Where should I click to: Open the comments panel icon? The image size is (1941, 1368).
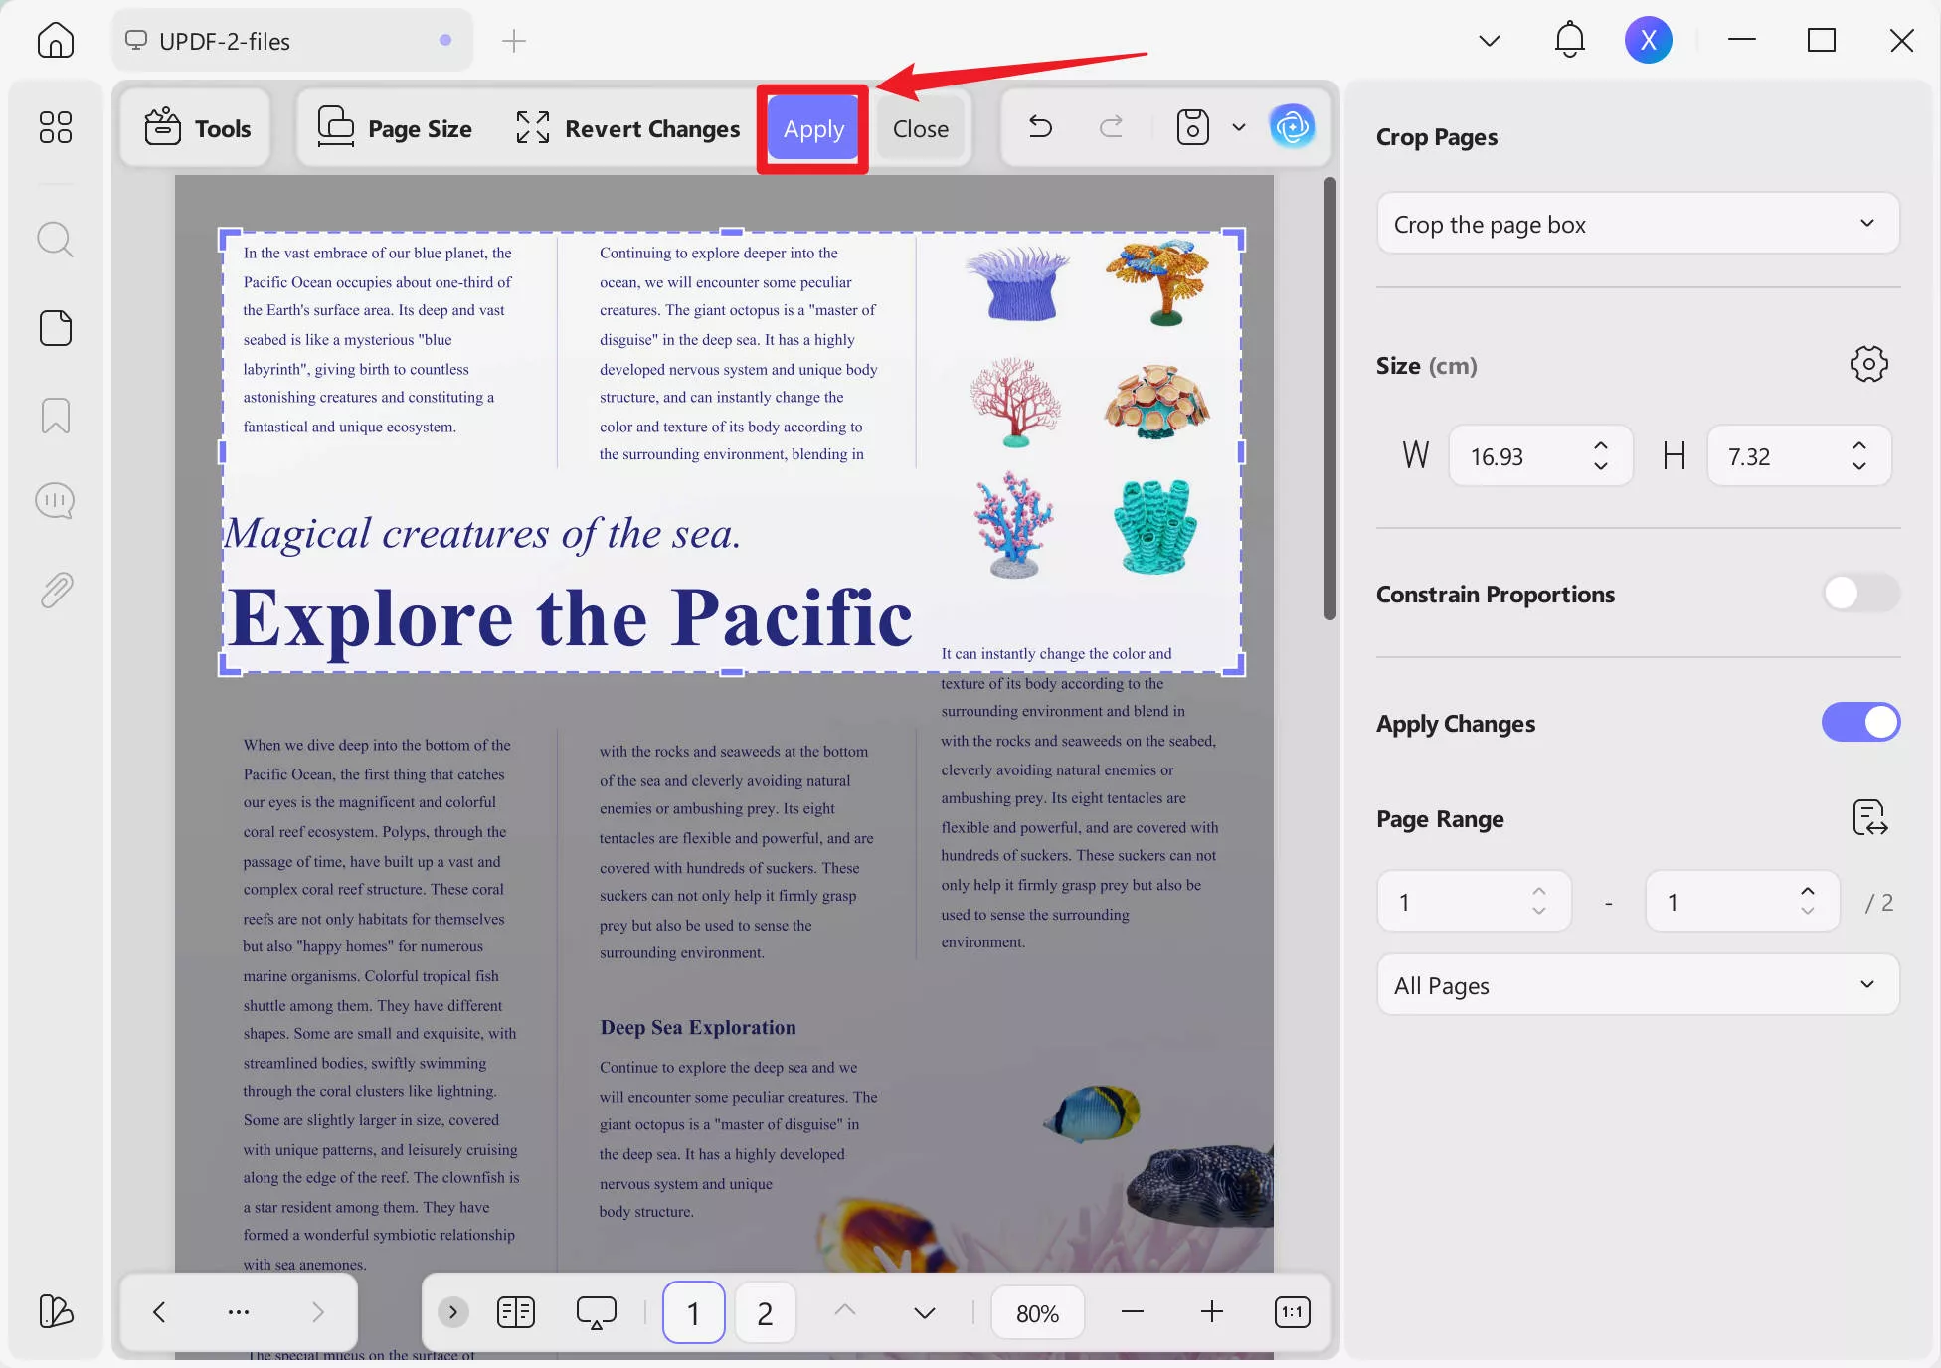(56, 501)
